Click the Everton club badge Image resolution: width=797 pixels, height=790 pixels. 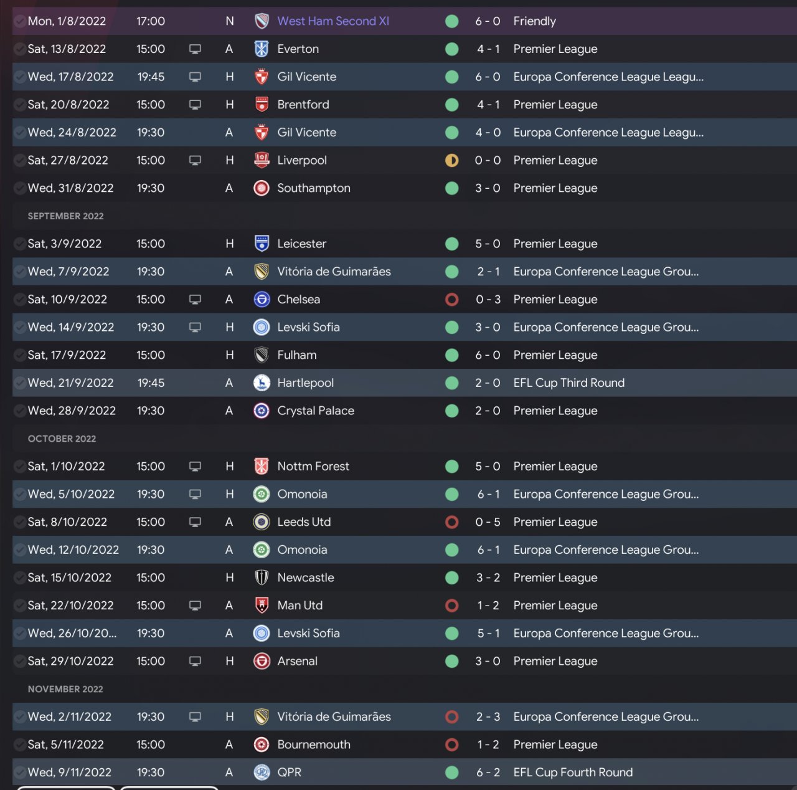[262, 49]
